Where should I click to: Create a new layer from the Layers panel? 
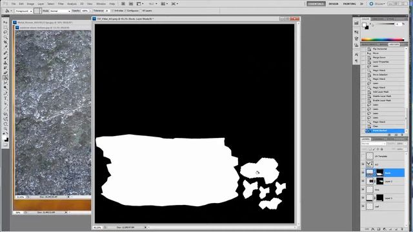click(x=396, y=229)
